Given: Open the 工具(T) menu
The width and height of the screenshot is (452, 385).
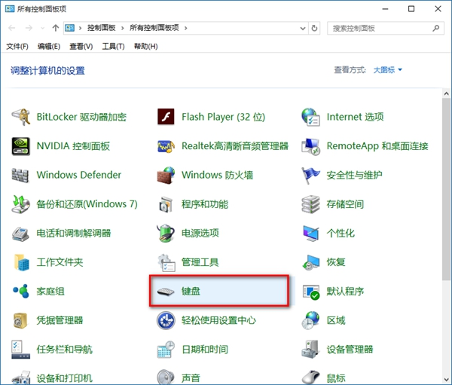Looking at the screenshot, I should [x=113, y=46].
